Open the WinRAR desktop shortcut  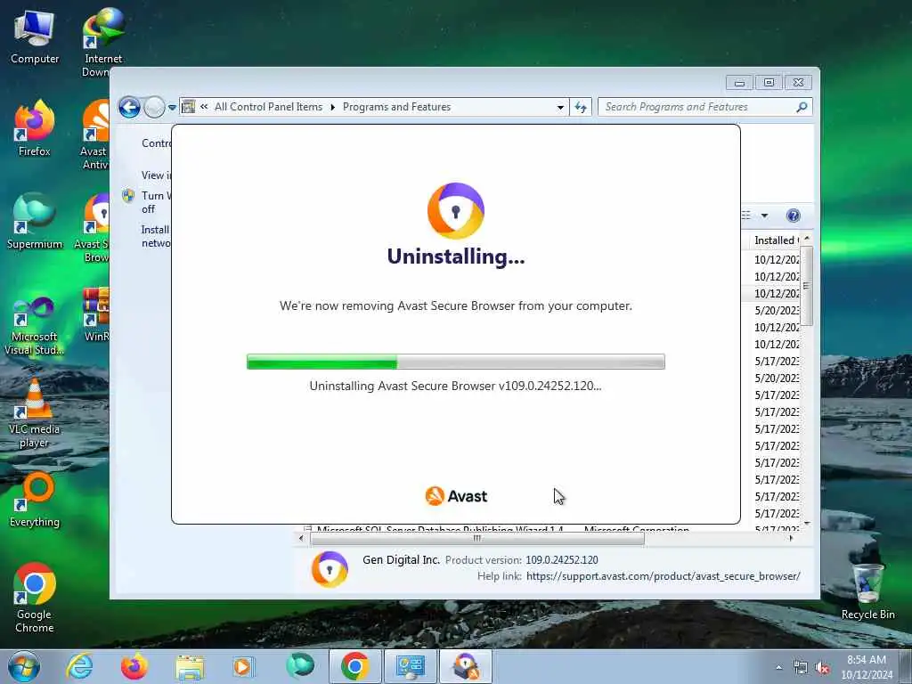coord(95,314)
